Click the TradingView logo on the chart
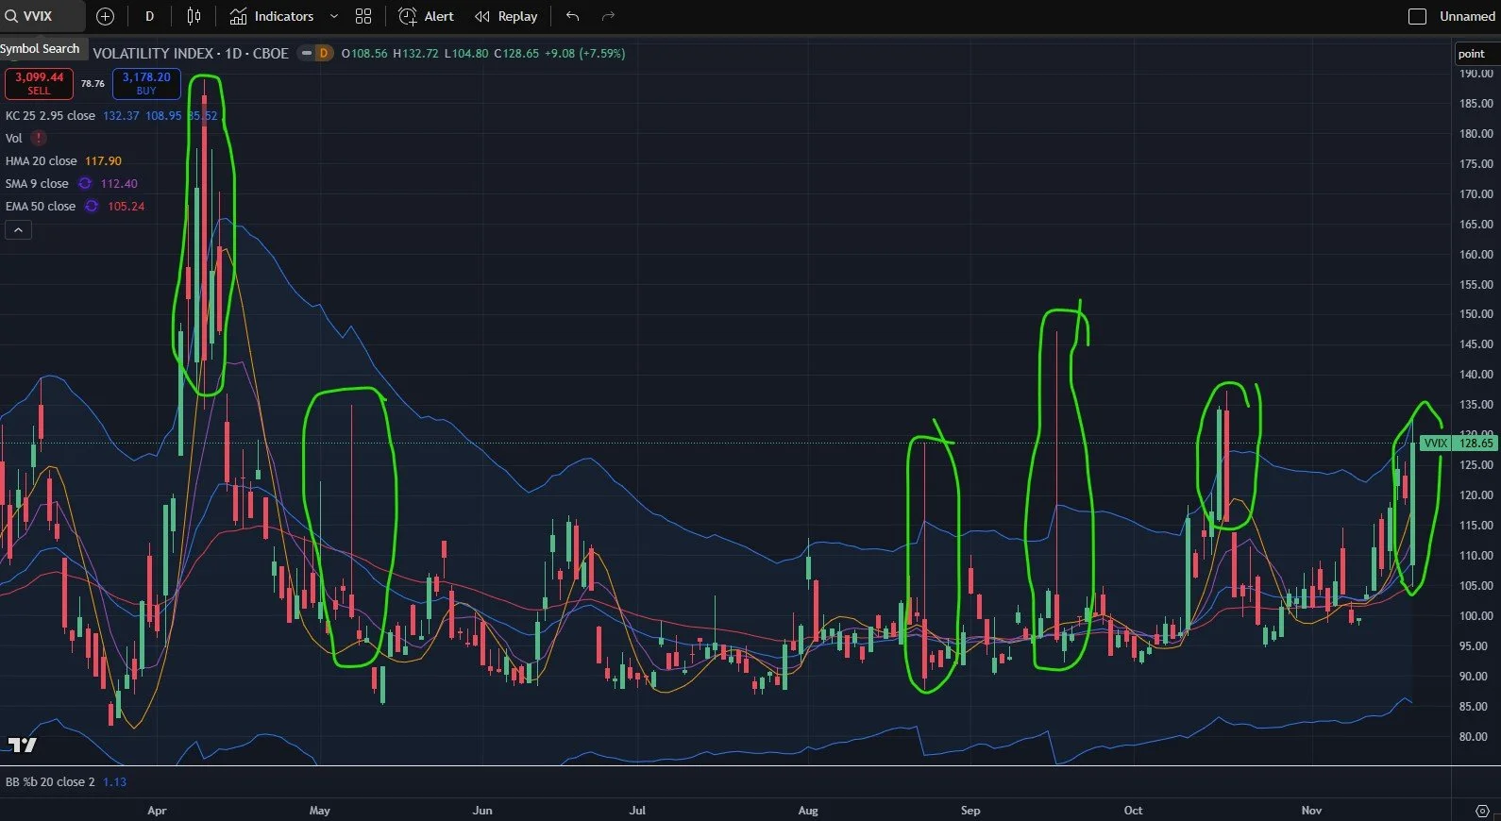This screenshot has width=1501, height=821. tap(23, 745)
